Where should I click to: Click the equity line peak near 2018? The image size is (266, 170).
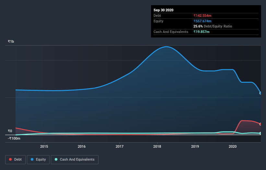[x=166, y=47]
